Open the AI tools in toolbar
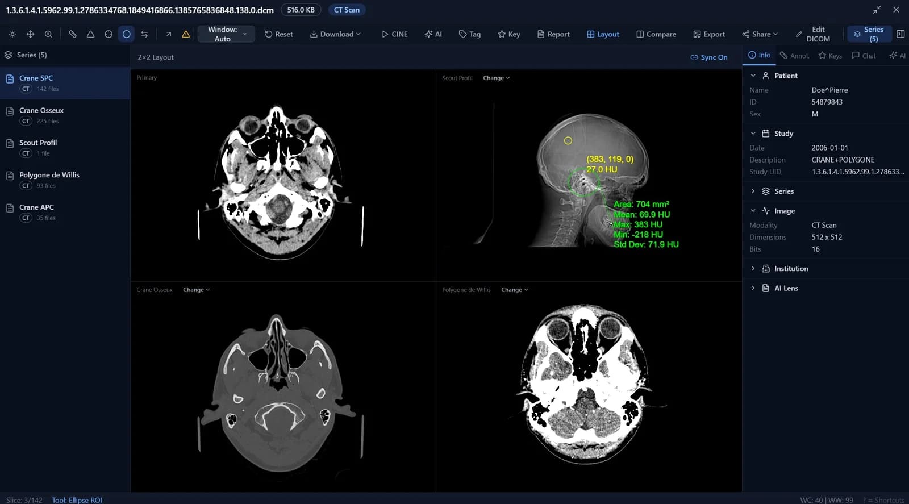 point(433,34)
